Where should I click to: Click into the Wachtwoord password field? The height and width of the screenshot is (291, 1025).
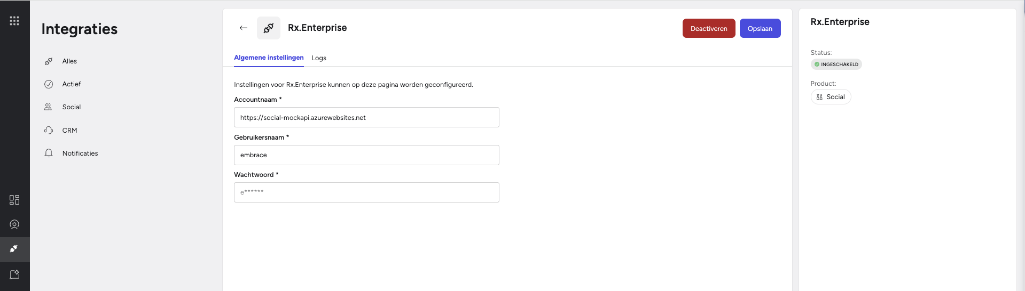(366, 192)
